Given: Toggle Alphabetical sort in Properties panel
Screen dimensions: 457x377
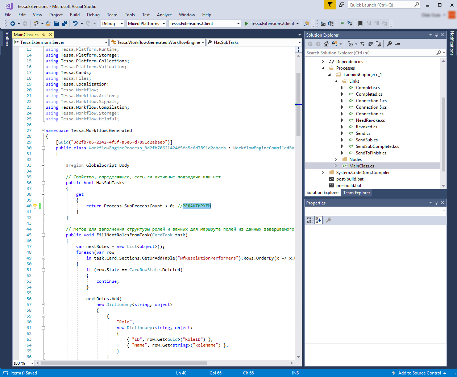Looking at the screenshot, I should coord(318,220).
